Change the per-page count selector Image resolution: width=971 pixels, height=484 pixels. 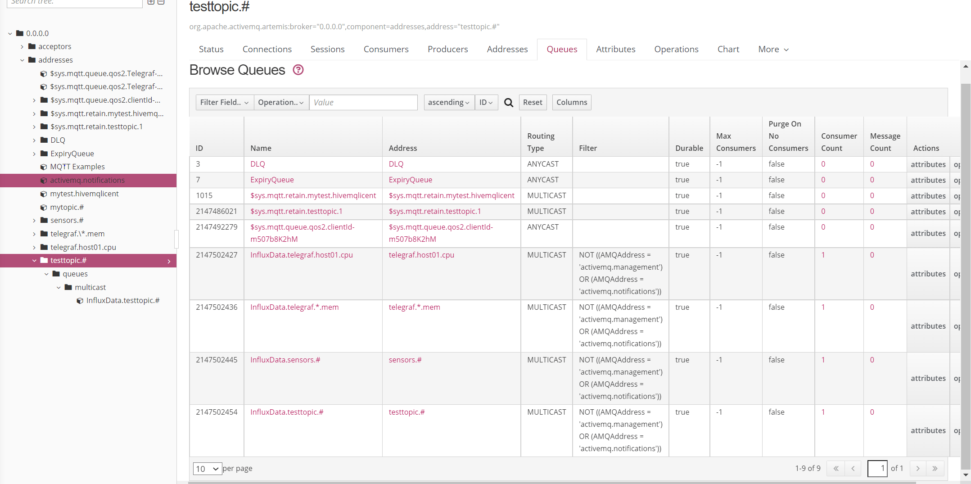(207, 468)
